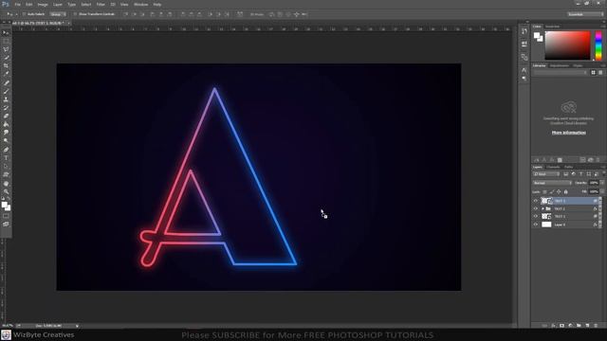Select the Rectangular Marquee tool
Viewport: 607px width, 341px height.
6,42
